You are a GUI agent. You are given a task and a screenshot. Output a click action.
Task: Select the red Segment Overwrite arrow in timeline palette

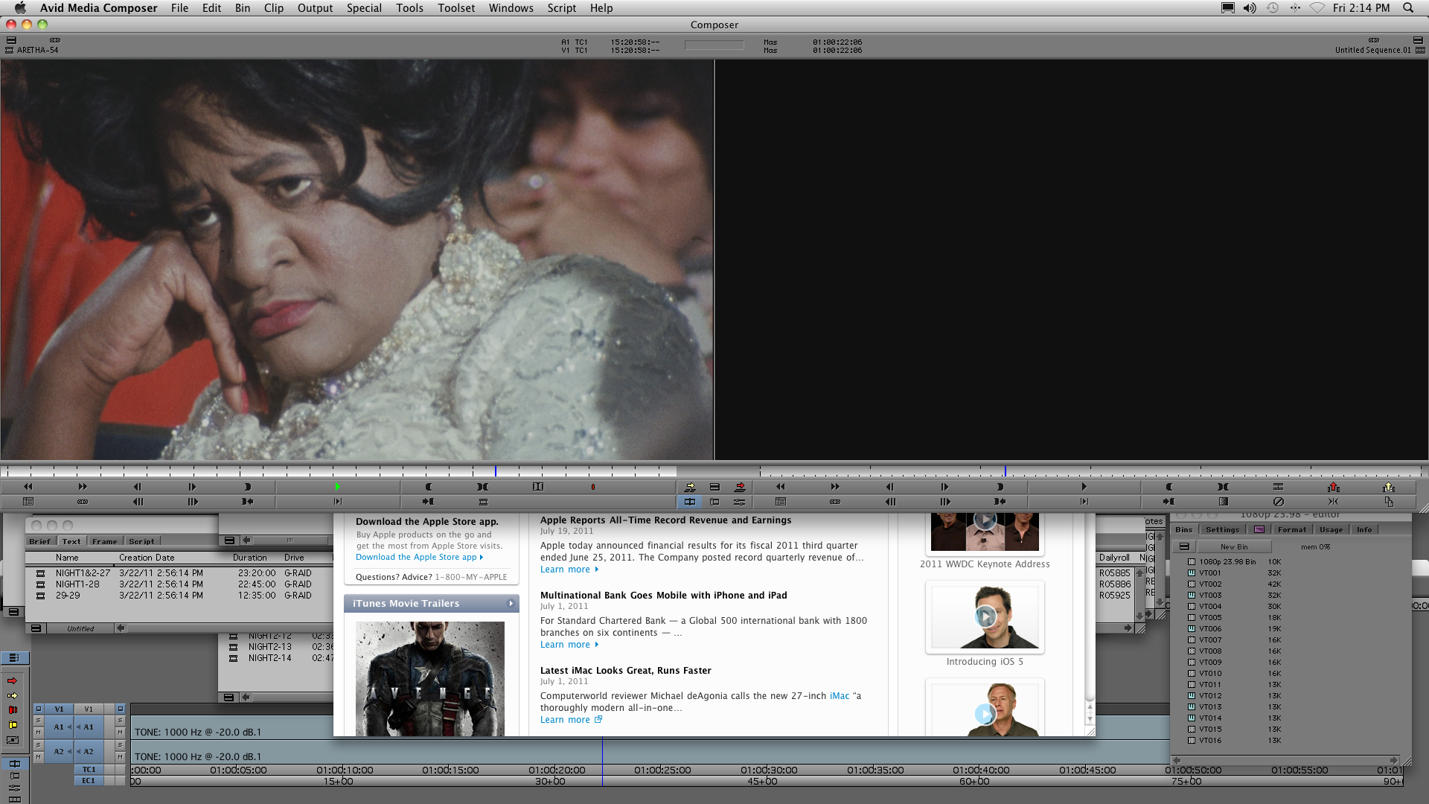pos(12,680)
